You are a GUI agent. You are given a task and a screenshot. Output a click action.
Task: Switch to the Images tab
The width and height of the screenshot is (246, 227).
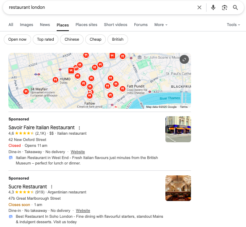coord(26,25)
